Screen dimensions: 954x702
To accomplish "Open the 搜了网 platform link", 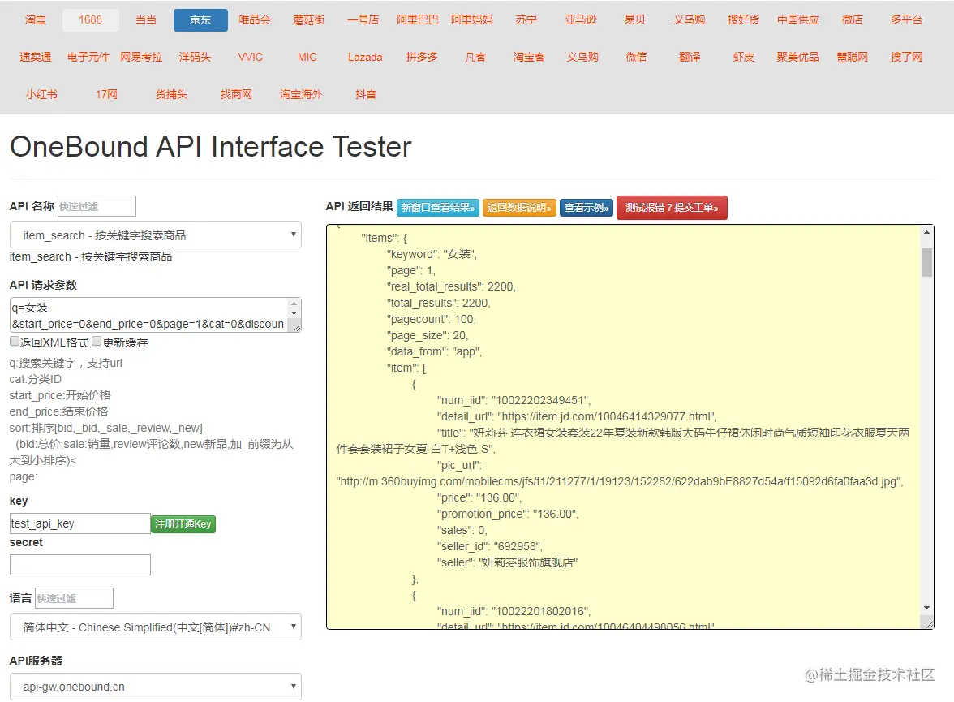I will click(907, 58).
